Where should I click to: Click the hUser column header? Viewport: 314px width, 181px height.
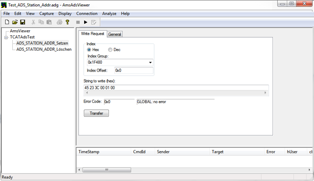pos(296,152)
